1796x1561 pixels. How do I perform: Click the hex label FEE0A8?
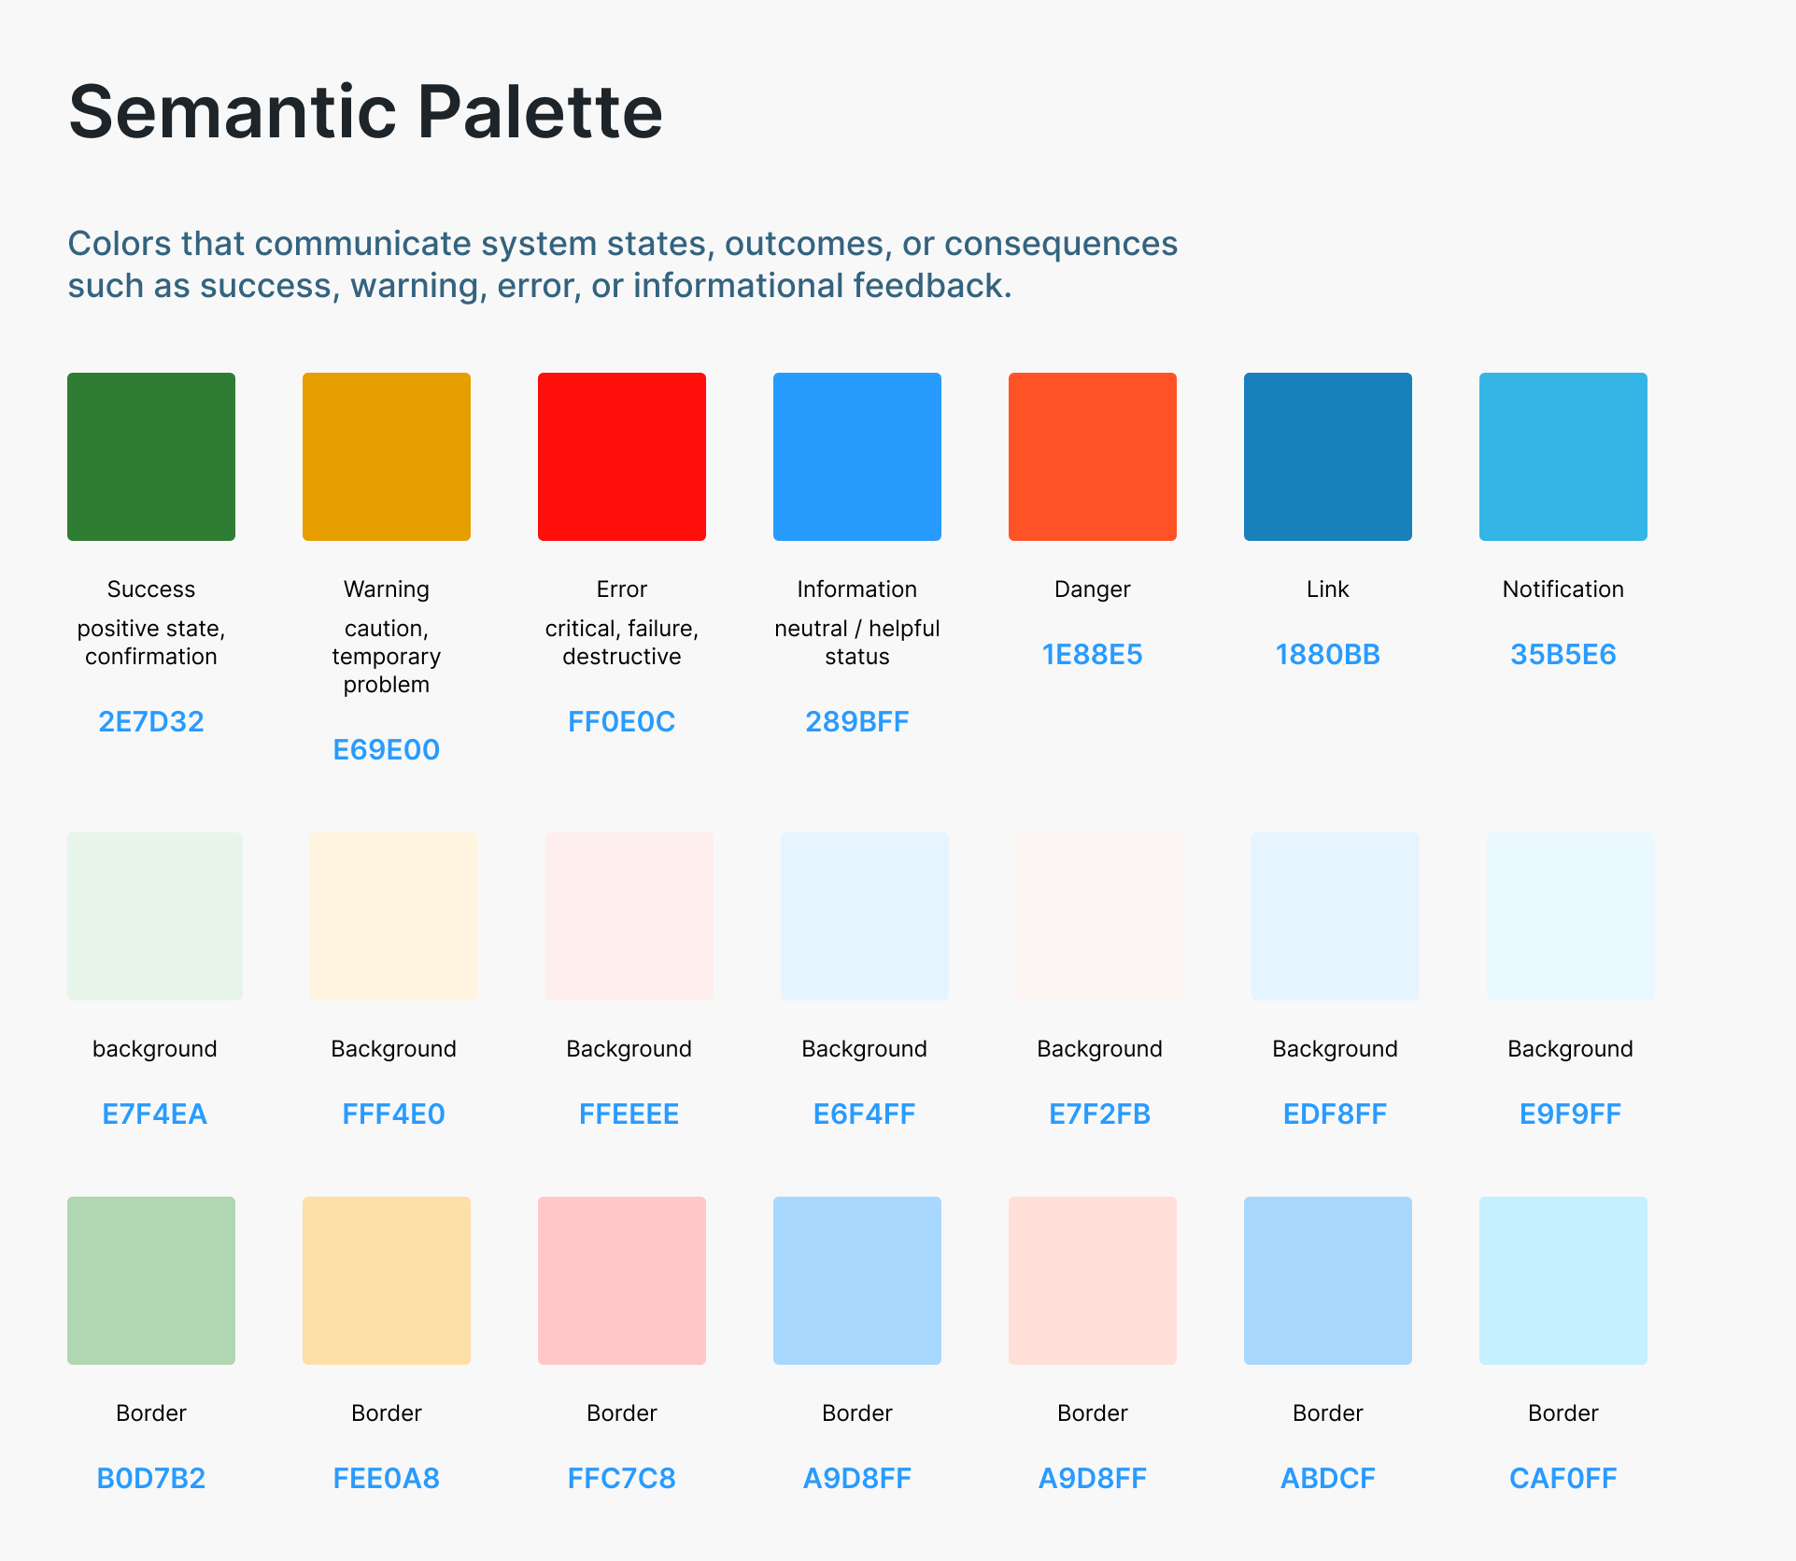coord(387,1479)
